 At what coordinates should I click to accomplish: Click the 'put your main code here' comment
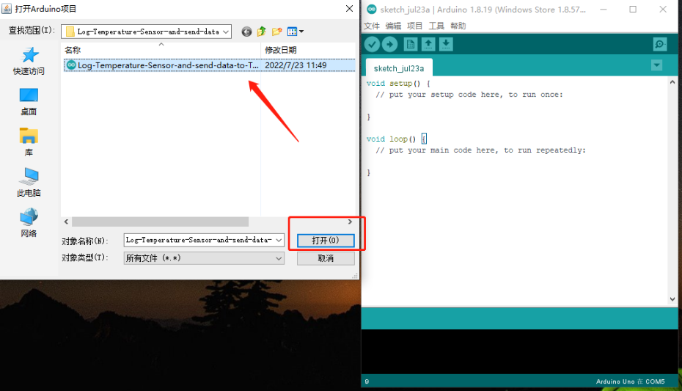click(x=480, y=150)
